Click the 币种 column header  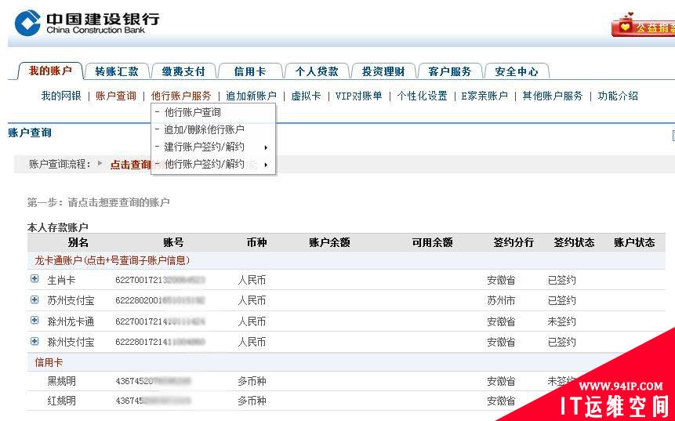256,242
